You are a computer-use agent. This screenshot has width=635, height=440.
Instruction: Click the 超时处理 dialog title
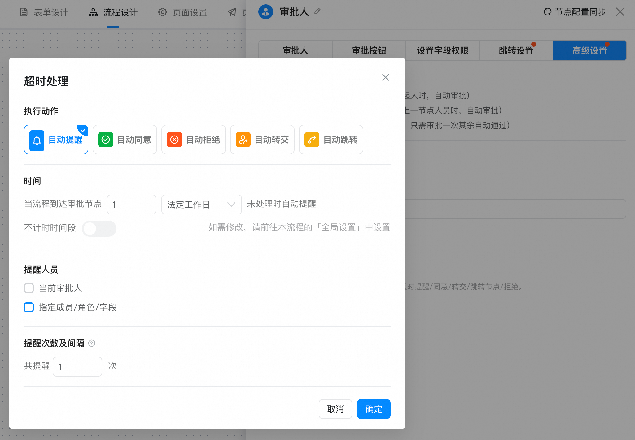click(46, 81)
